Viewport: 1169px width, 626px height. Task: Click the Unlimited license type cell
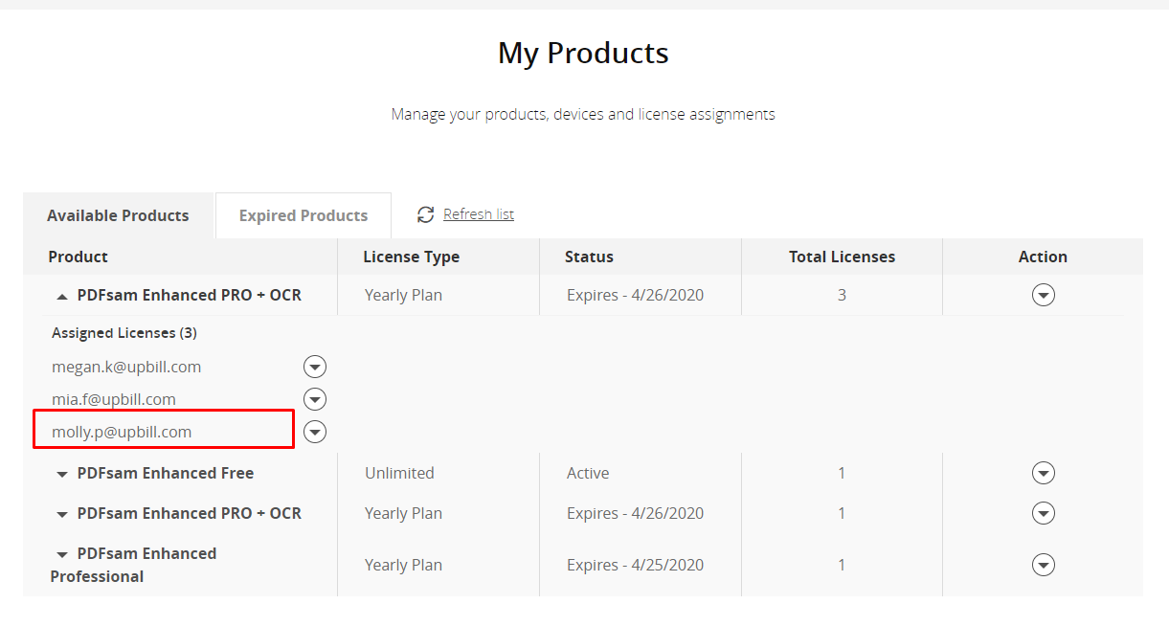399,473
